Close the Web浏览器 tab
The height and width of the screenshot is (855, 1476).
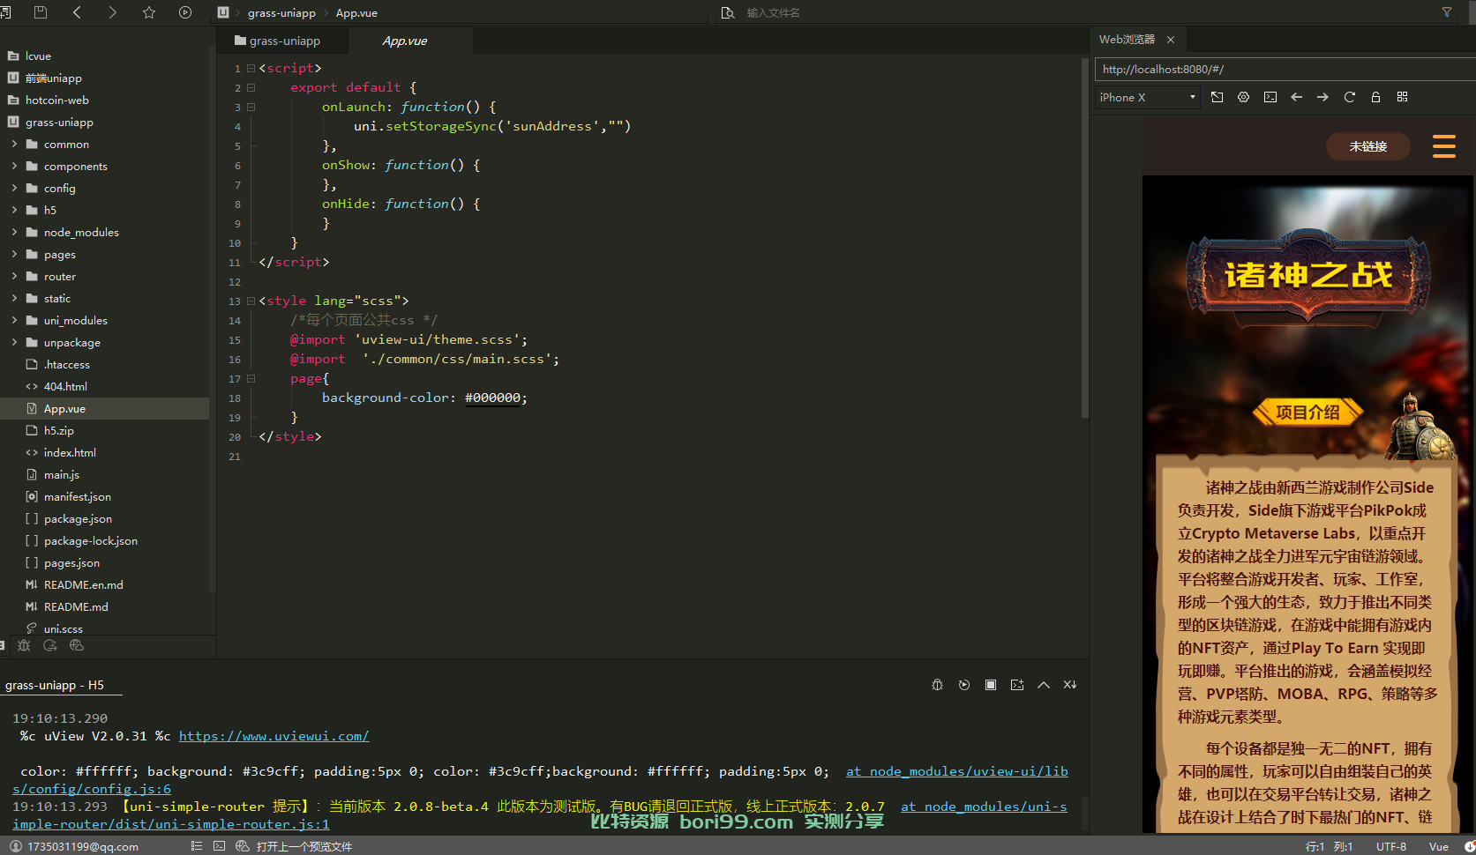pos(1171,40)
